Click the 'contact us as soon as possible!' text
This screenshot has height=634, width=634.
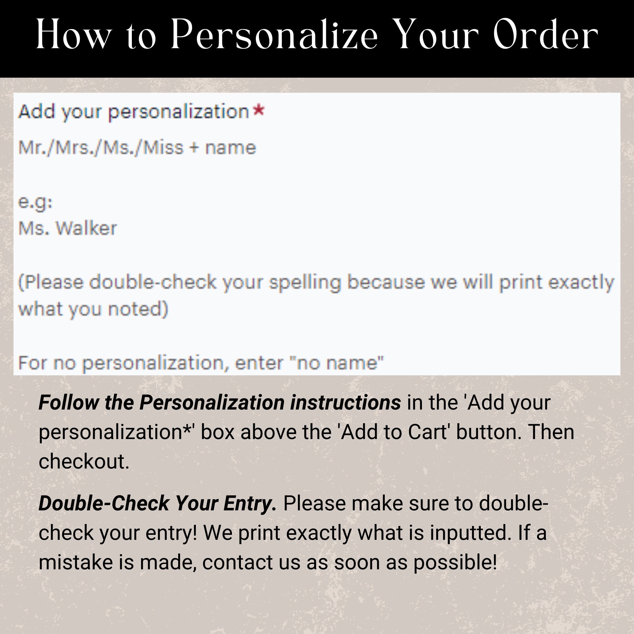pyautogui.click(x=350, y=562)
